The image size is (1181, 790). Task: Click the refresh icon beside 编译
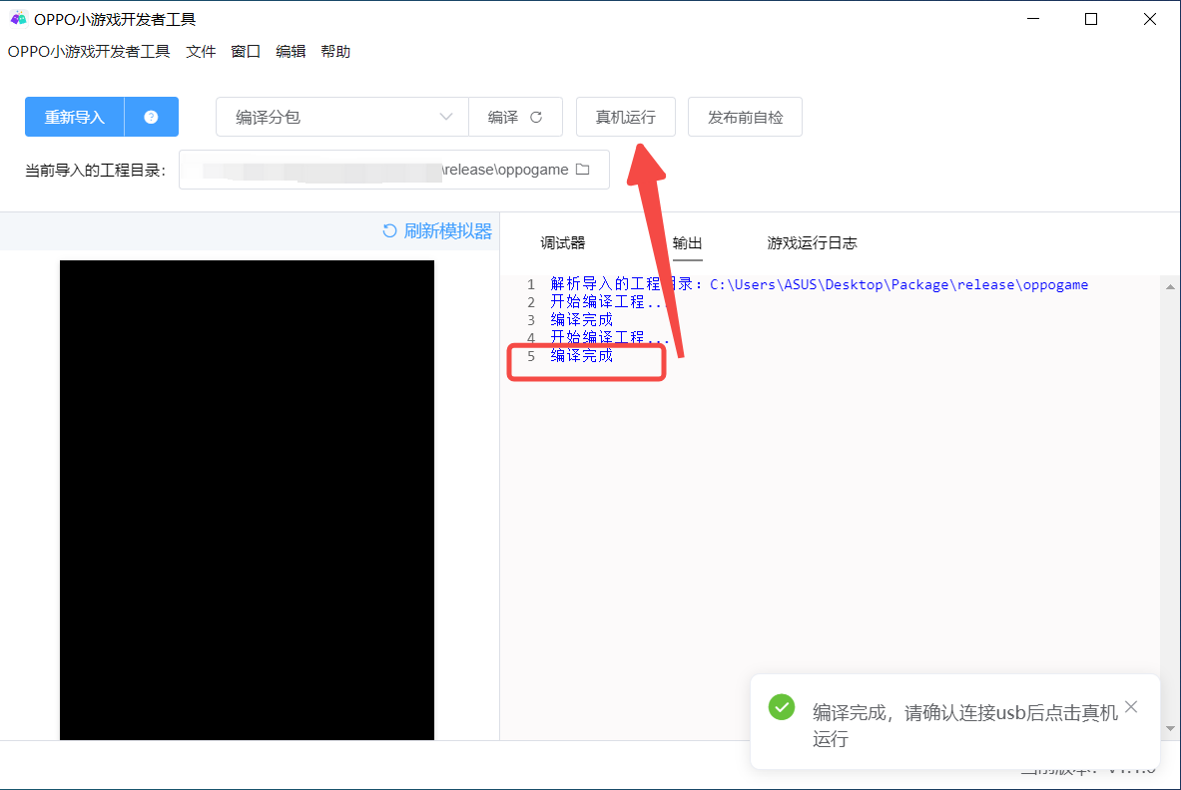pos(536,117)
